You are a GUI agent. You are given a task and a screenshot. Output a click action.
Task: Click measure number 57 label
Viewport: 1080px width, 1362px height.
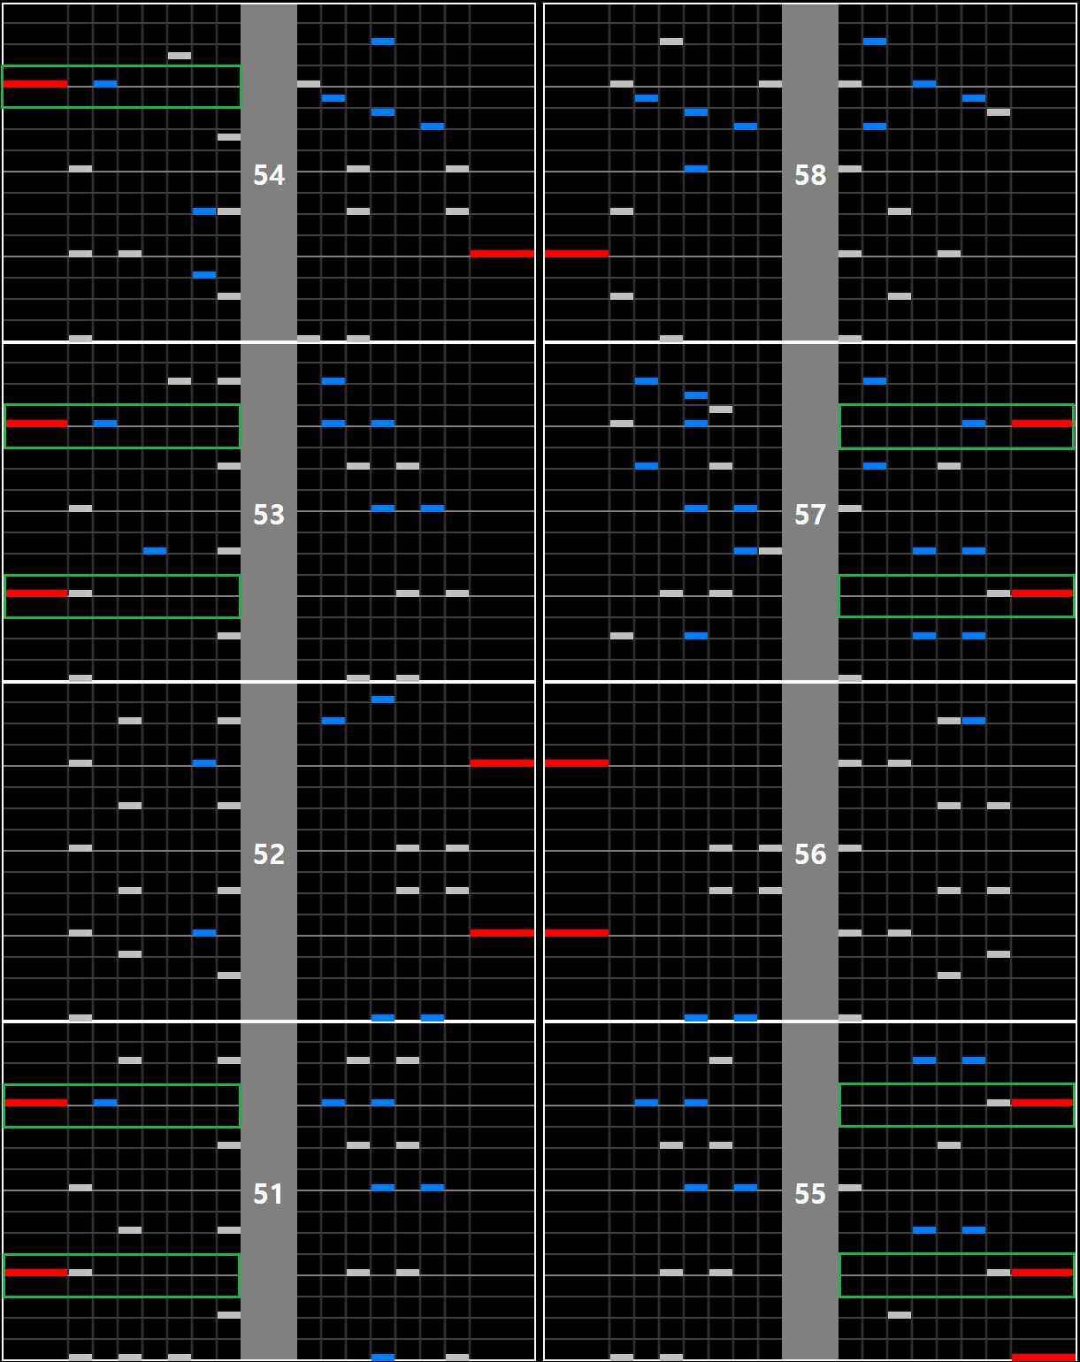coord(810,515)
